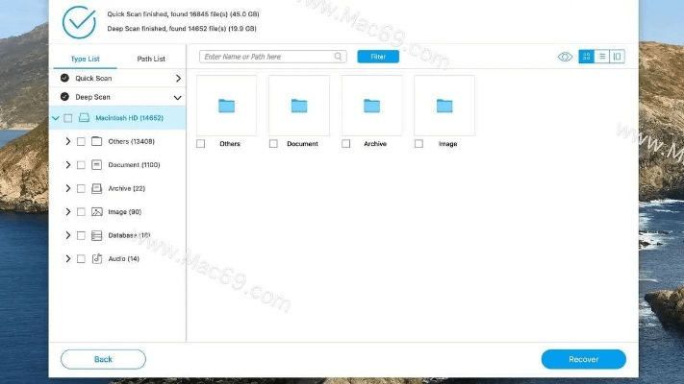Viewport: 684px width, 384px height.
Task: Open the Archive folder icon
Action: [371, 106]
